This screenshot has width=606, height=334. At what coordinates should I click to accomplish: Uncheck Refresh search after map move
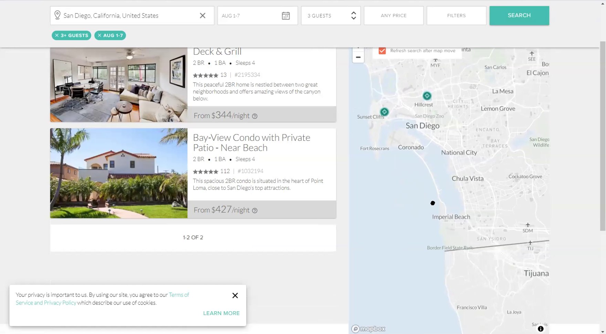tap(382, 51)
